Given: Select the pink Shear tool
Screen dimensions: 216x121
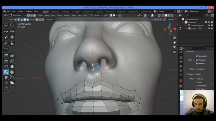Looking at the screenshot, I should coord(12,83).
